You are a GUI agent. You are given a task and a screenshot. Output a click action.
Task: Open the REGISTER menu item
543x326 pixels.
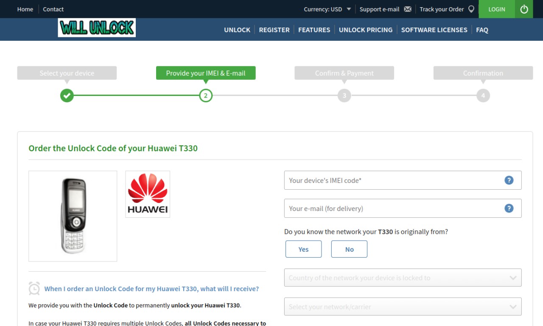(x=274, y=30)
